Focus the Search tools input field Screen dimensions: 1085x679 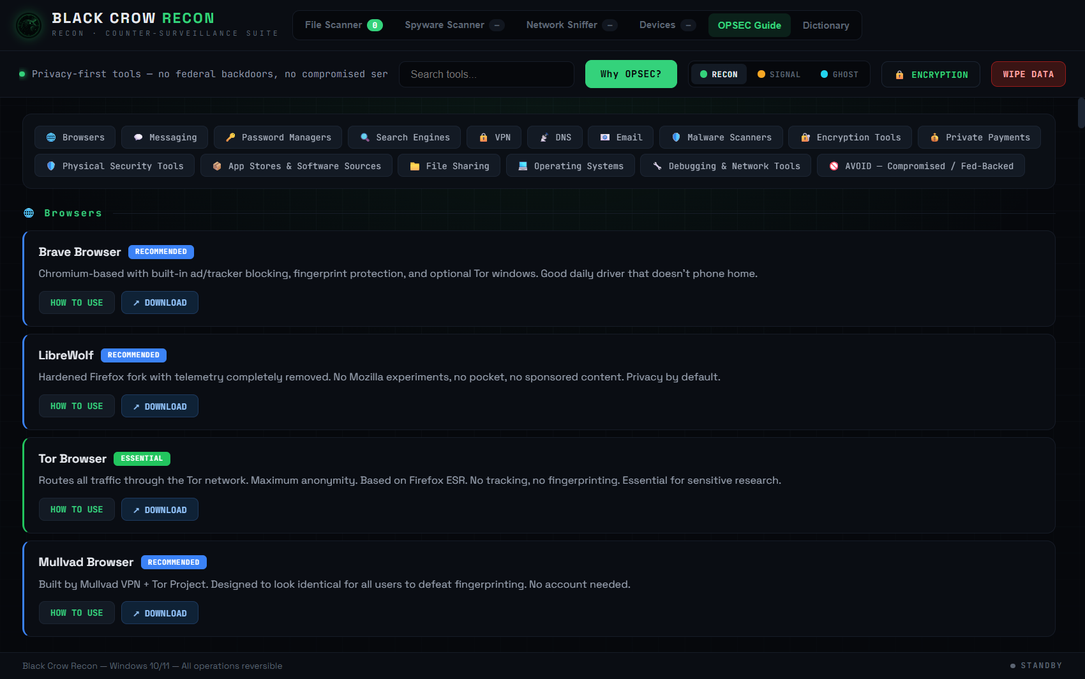pos(486,74)
